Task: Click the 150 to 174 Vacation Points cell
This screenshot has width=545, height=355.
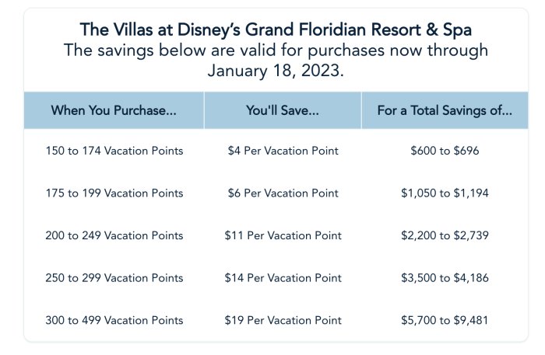Action: point(114,151)
